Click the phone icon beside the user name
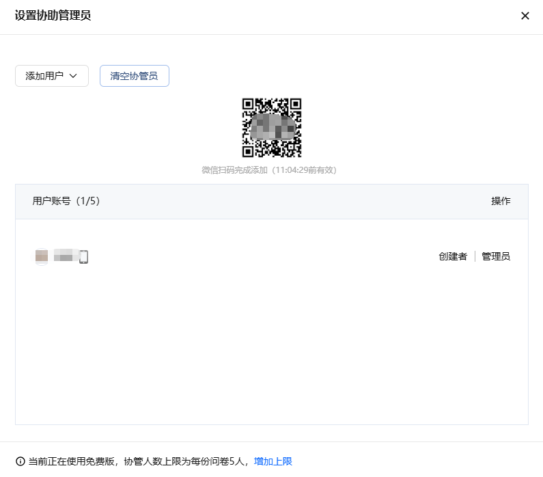Screen dimensions: 543x477 click(83, 257)
